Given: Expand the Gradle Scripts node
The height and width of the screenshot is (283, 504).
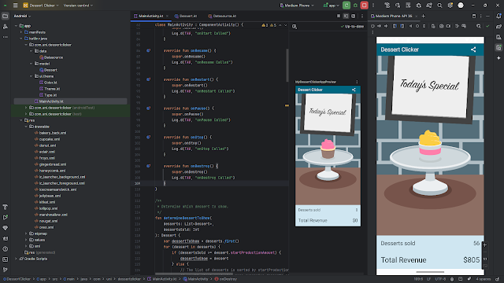Looking at the screenshot, I should (x=16, y=259).
